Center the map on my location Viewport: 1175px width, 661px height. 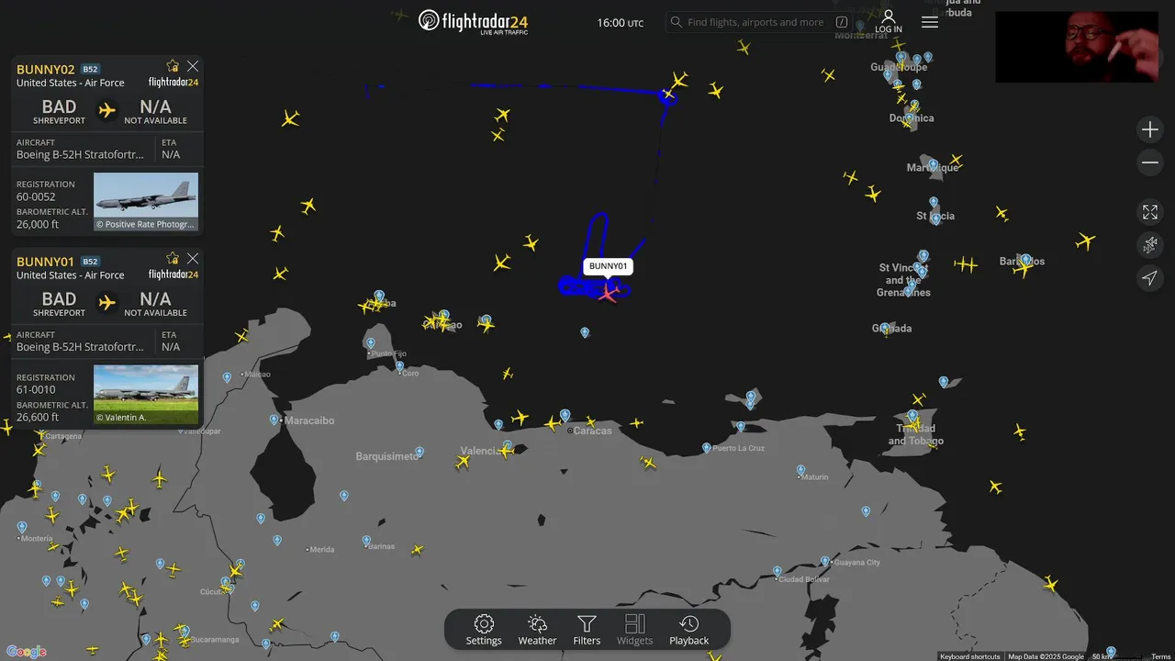1150,278
